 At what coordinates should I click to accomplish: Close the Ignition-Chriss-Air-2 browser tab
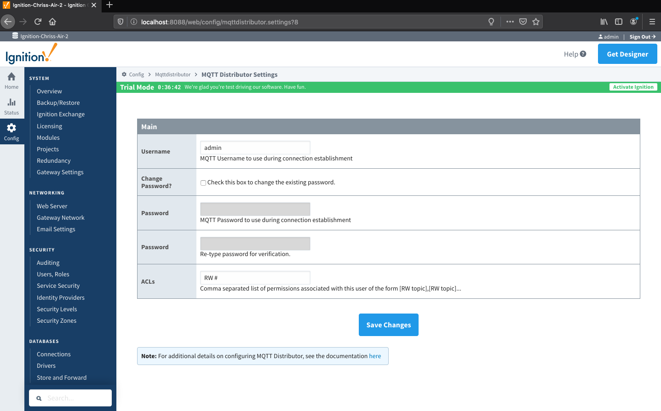point(94,5)
